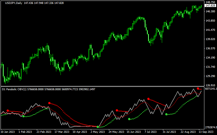
Task: Select the large red dot near 7 Jul 2023
Action: (148, 99)
